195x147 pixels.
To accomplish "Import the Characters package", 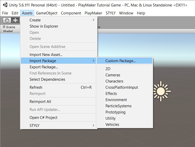I will 125,81.
